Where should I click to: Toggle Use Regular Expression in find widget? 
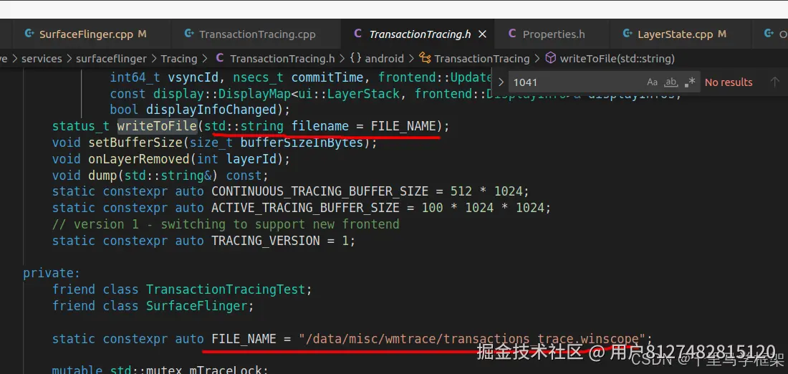coord(690,82)
